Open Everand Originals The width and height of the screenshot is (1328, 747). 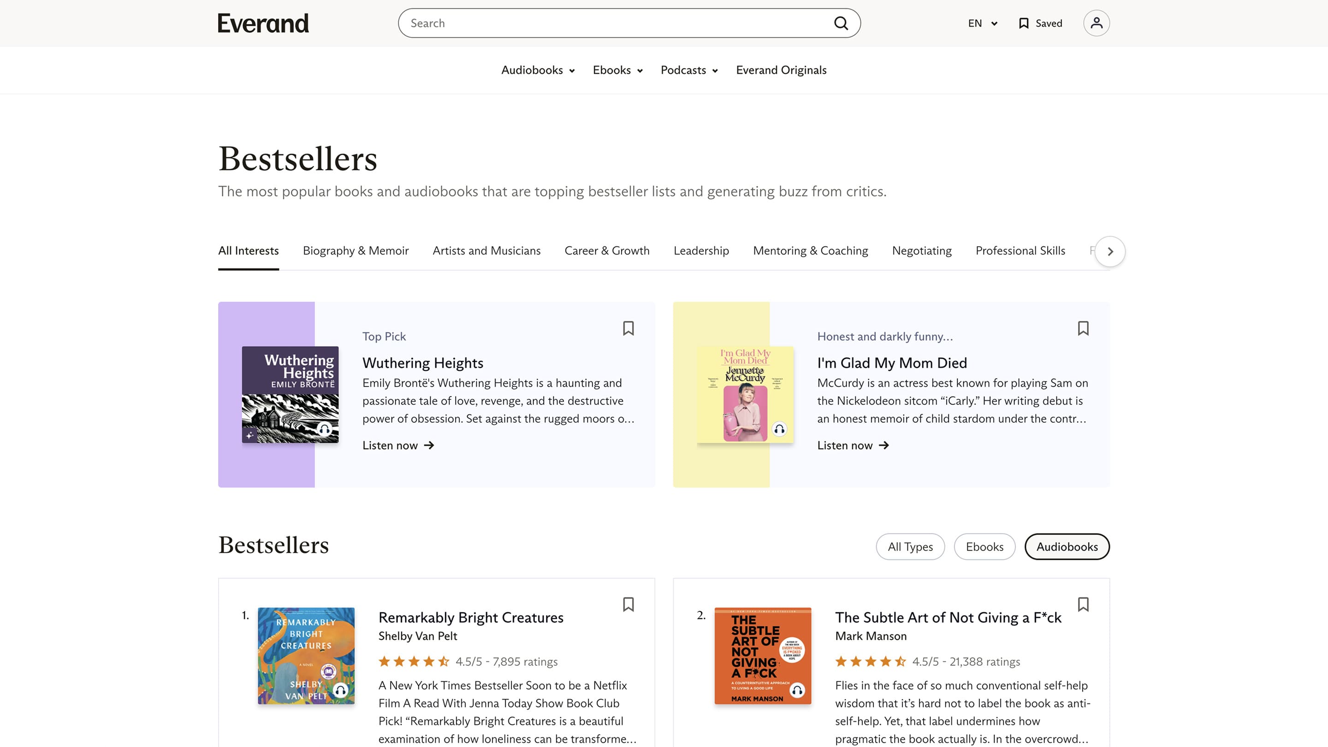pos(782,70)
